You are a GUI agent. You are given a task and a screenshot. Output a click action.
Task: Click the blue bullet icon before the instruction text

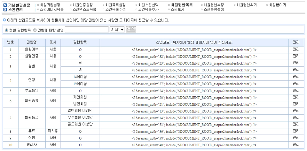(4, 20)
